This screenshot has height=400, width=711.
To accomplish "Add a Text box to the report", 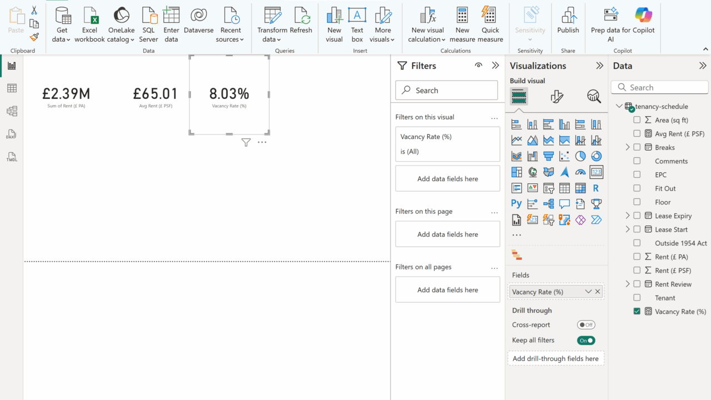I will pyautogui.click(x=357, y=25).
